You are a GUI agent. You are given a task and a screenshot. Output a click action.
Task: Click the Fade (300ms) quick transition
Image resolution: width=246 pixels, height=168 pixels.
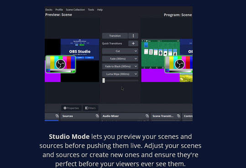pos(118,59)
